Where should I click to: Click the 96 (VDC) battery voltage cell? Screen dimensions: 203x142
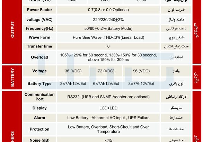(141, 71)
